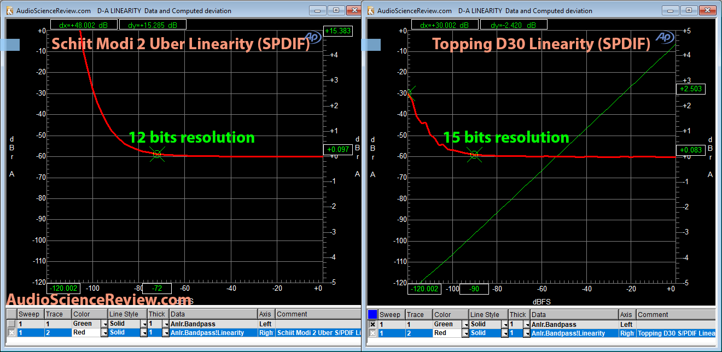Click the -90 x-axis cursor box
The height and width of the screenshot is (352, 722).
point(474,289)
